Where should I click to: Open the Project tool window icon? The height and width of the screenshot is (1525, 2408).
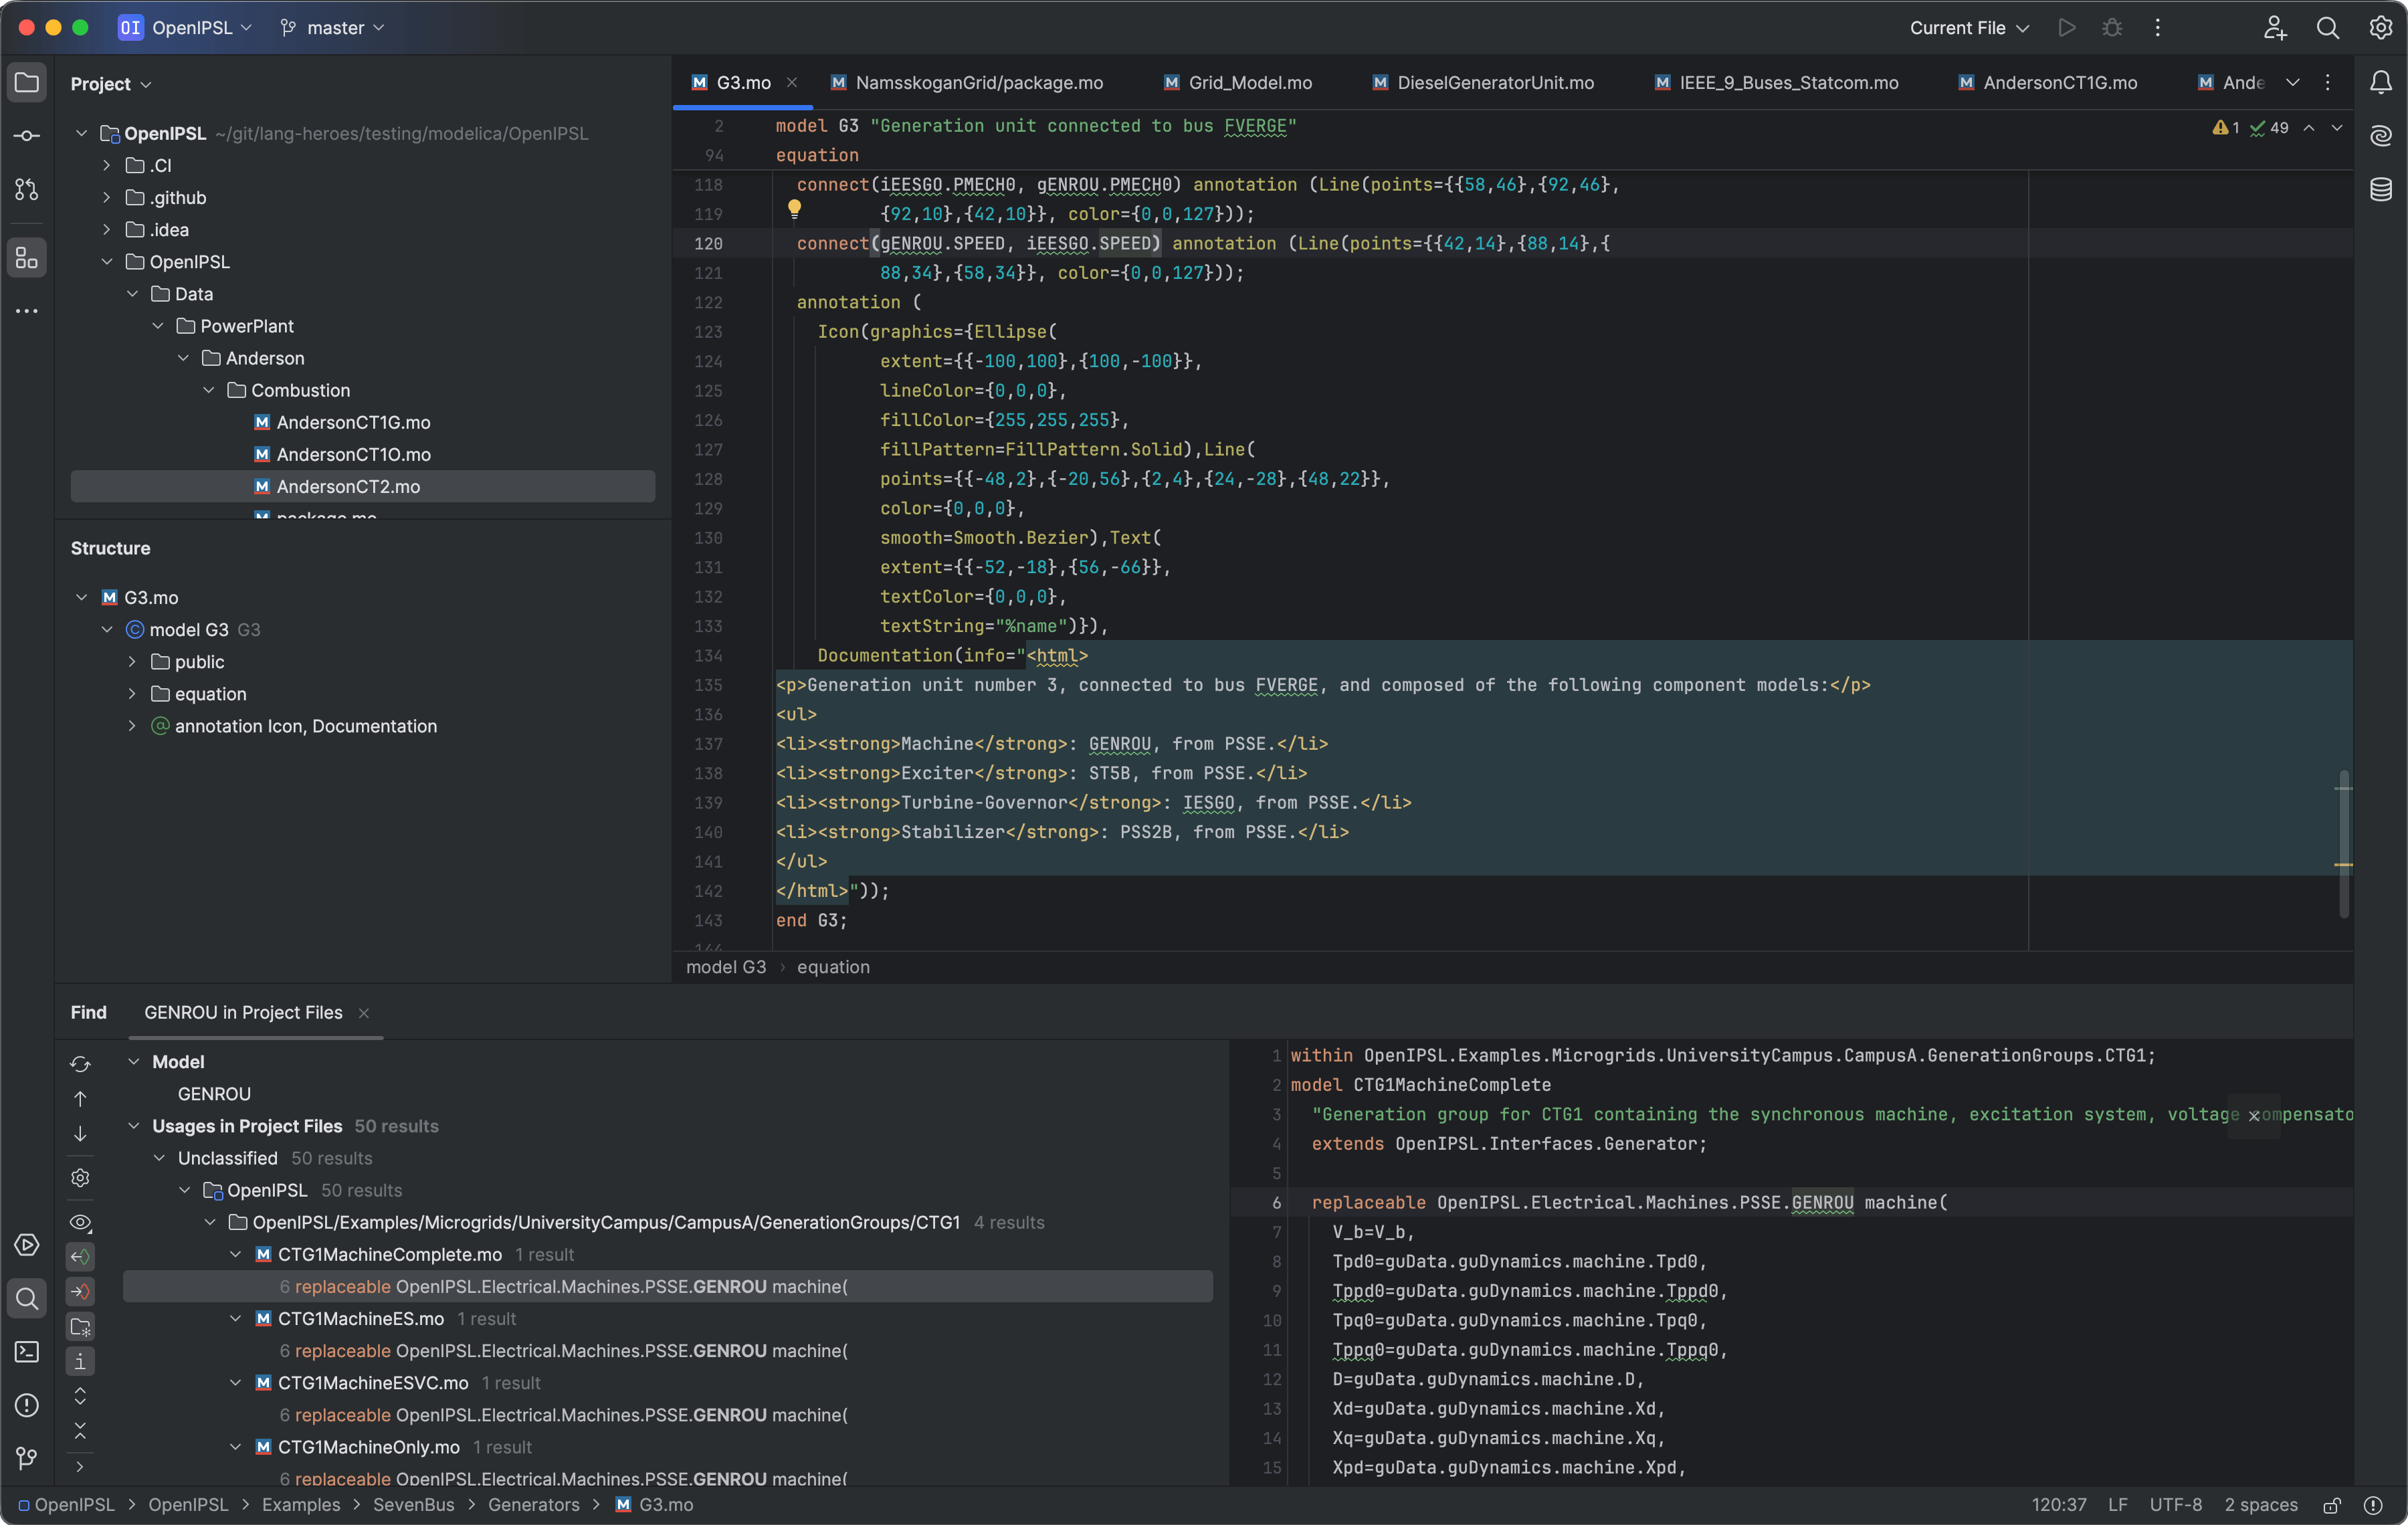coord(27,83)
